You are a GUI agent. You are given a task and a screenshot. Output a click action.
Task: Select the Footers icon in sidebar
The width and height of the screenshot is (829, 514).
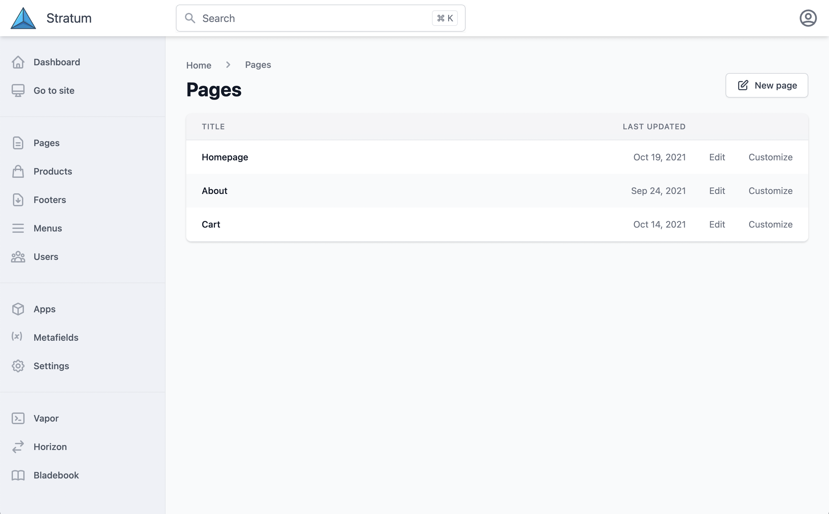click(18, 199)
